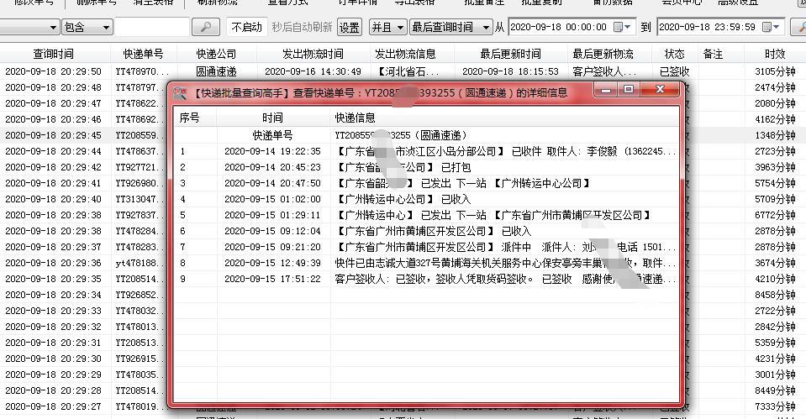The width and height of the screenshot is (806, 419).
Task: Click the 不启动 auto-refresh seconds field
Action: (x=247, y=27)
